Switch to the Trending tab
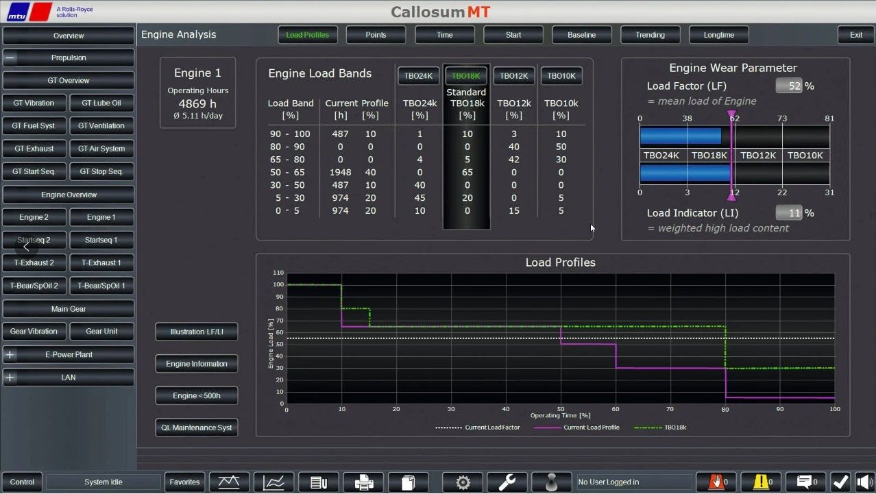This screenshot has width=876, height=494. point(650,35)
